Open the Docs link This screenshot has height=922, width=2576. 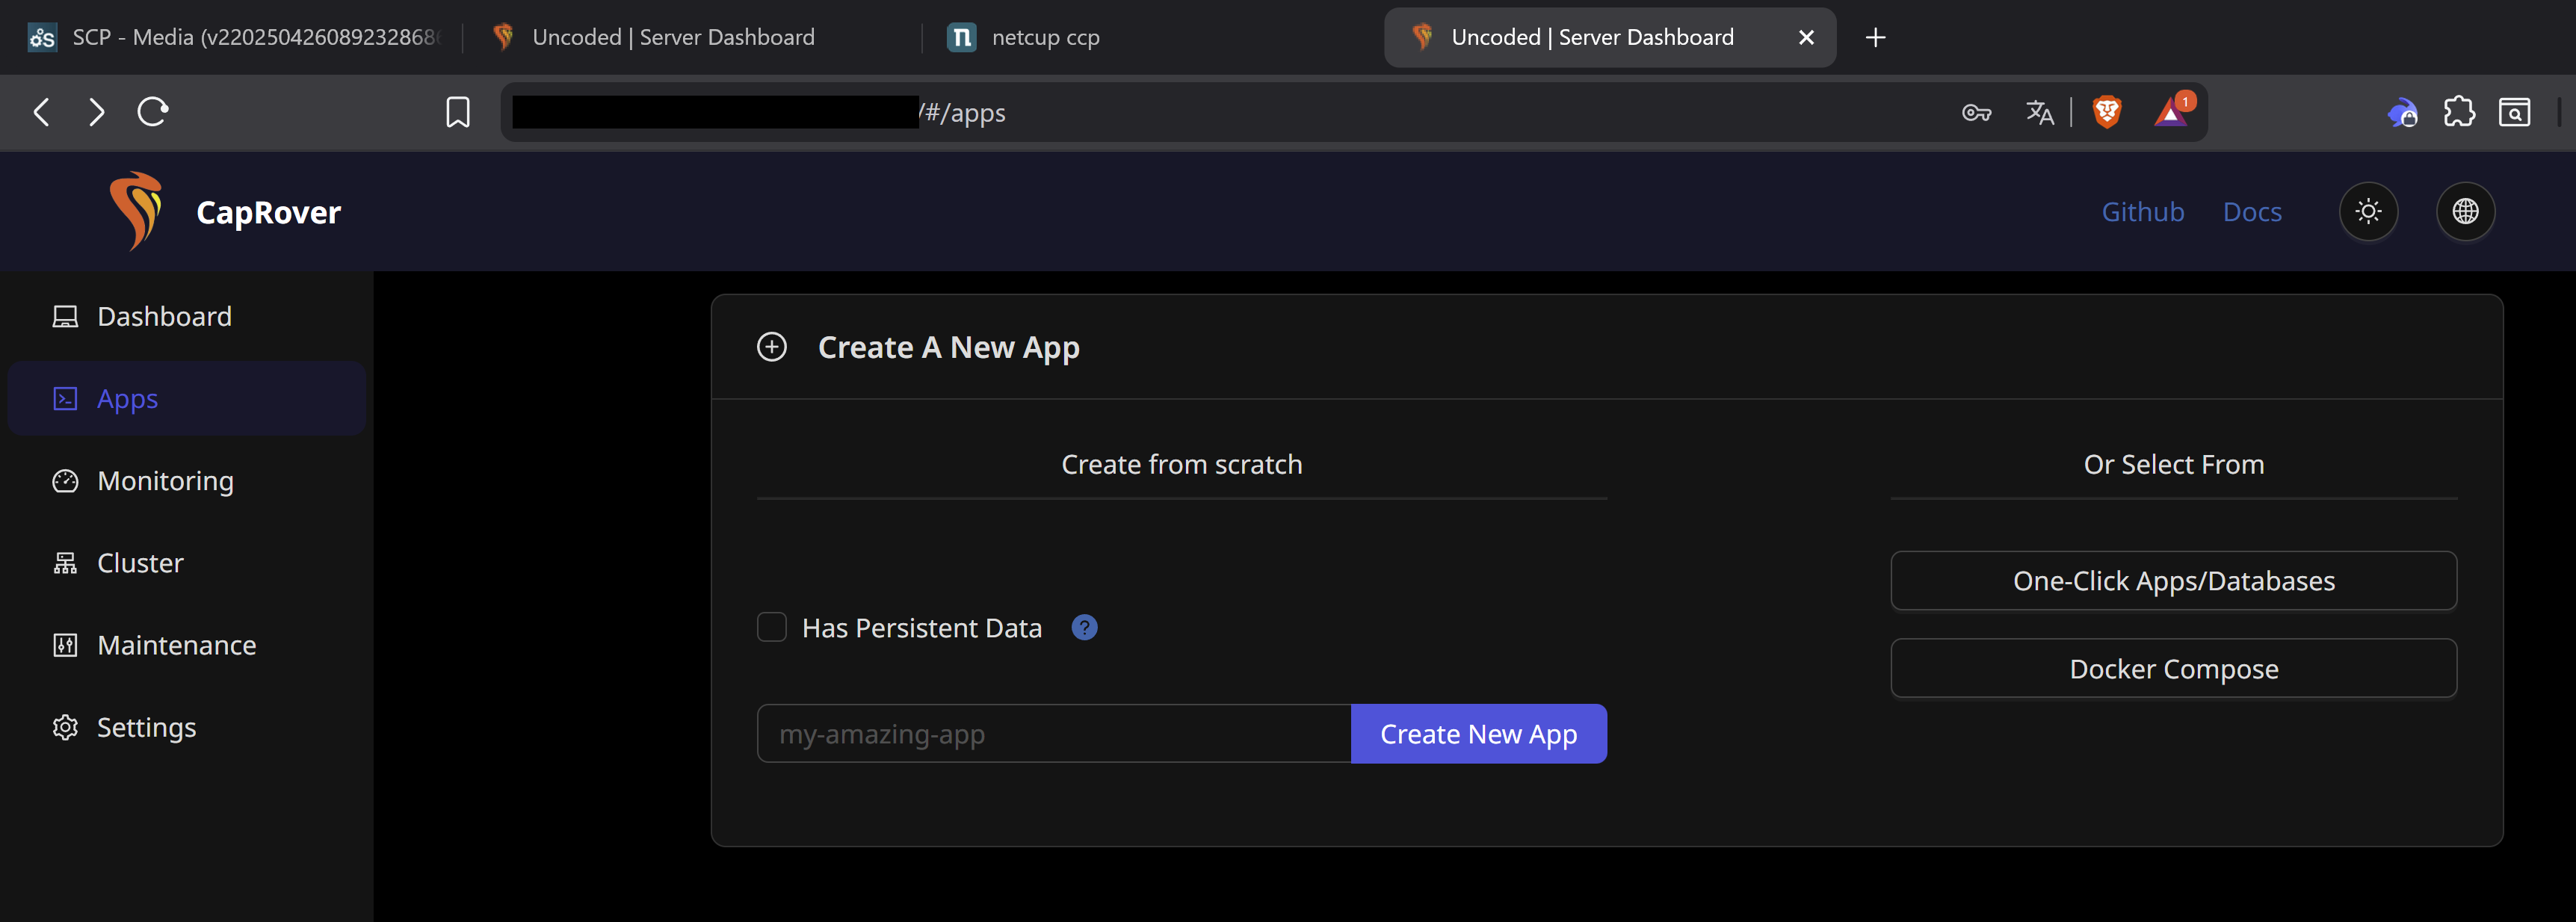tap(2252, 212)
